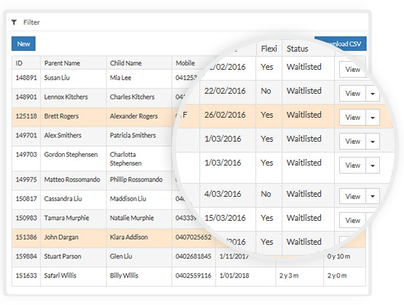The image size is (404, 305).
Task: Sort by Child Name column header
Action: (126, 63)
